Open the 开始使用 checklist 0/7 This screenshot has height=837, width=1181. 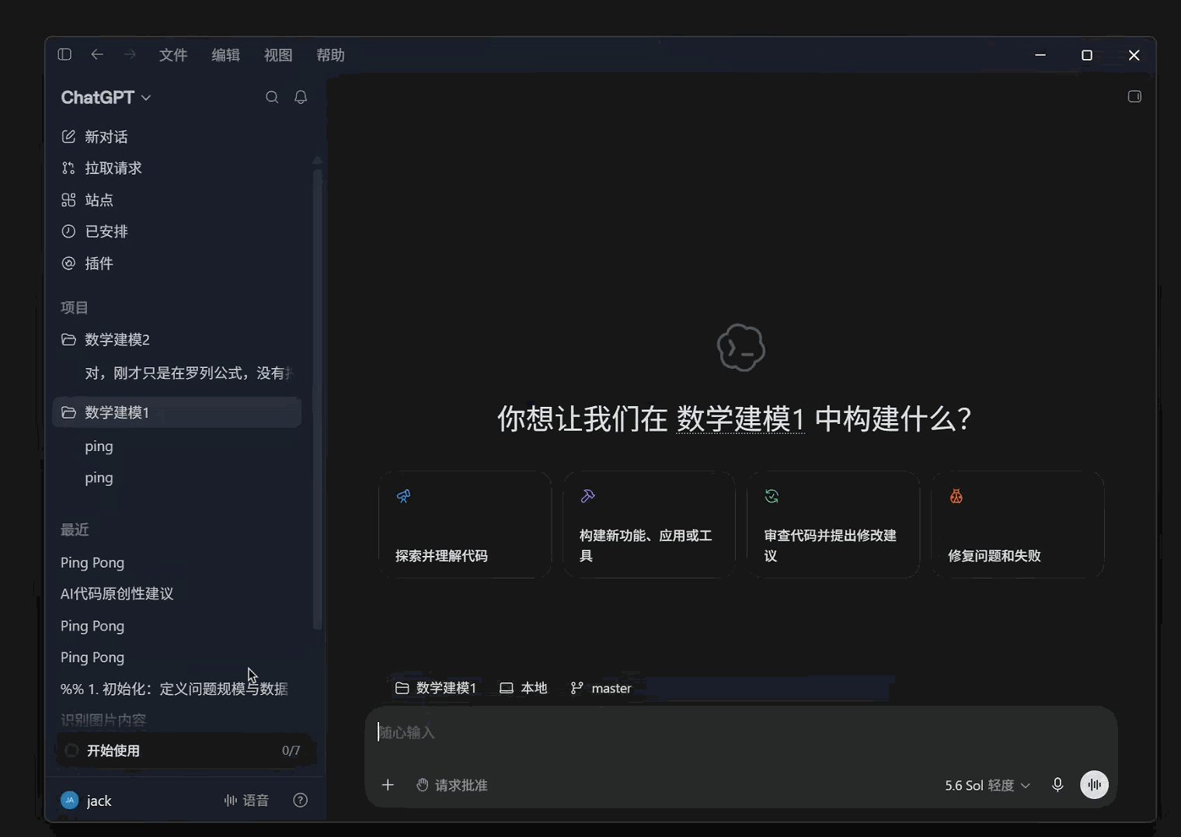coord(185,750)
